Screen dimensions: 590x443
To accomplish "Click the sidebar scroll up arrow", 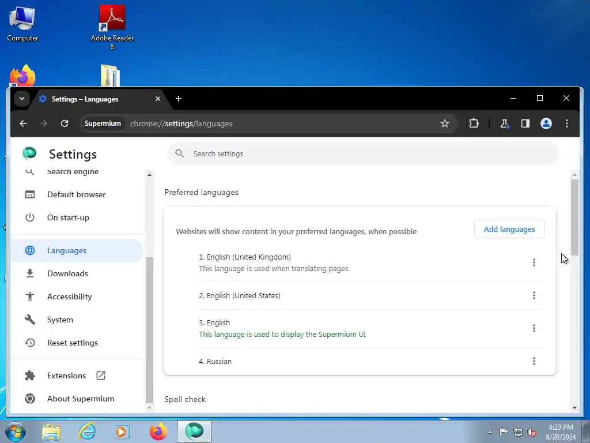I will [149, 175].
